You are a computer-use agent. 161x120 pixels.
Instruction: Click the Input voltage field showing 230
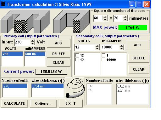(22, 42)
